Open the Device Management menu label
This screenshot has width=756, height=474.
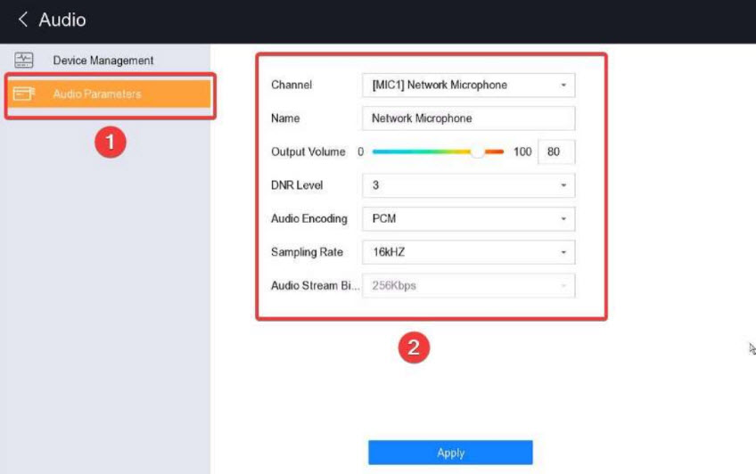103,61
